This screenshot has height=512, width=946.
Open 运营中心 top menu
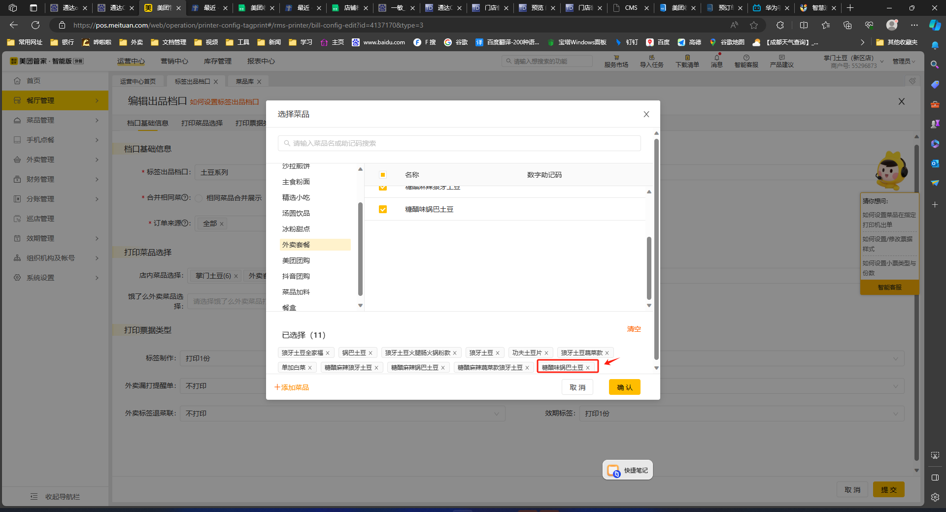click(131, 61)
